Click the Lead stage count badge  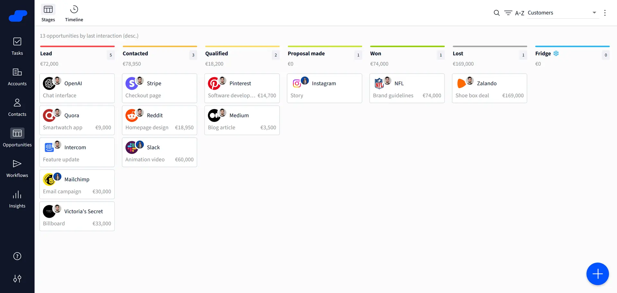[111, 55]
